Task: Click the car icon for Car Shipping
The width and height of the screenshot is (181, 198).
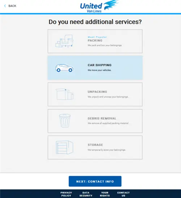Action: [64, 68]
